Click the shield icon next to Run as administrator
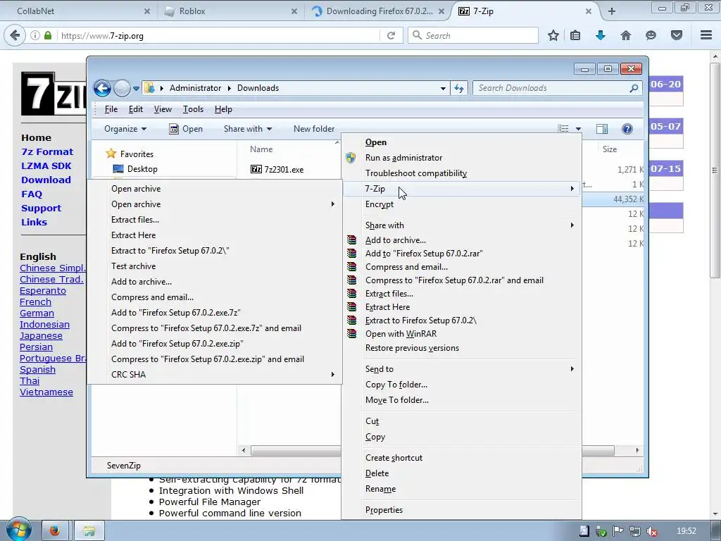721x541 pixels. [351, 158]
